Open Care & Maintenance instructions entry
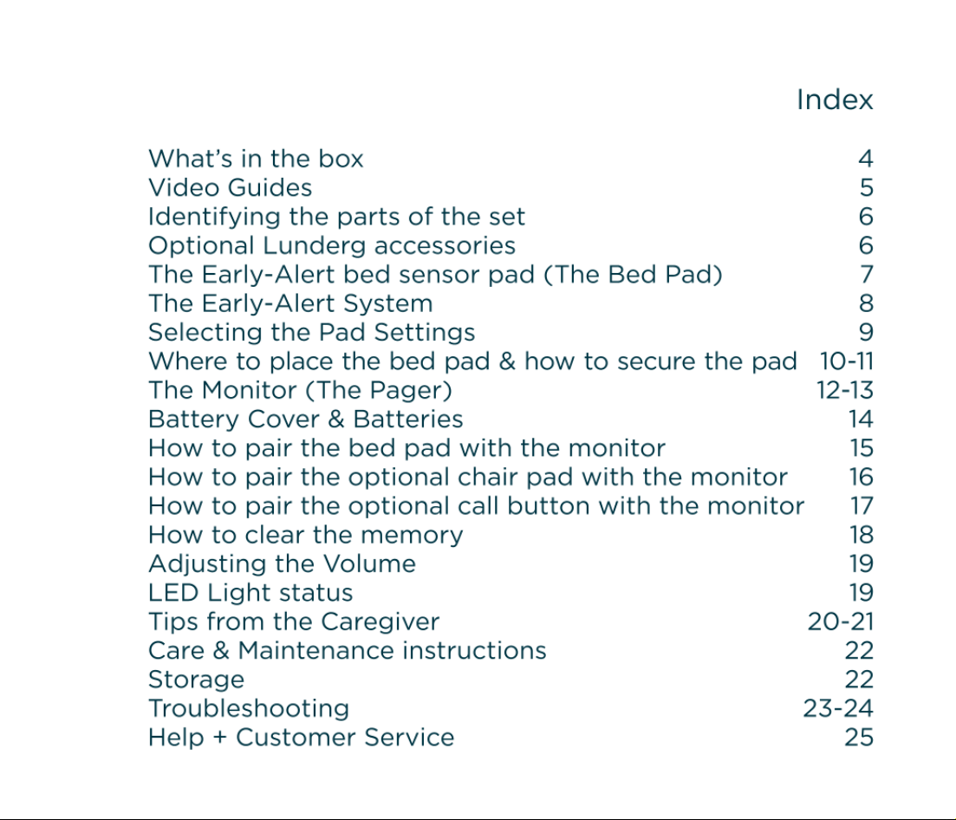Screen dimensions: 956x820 (347, 650)
